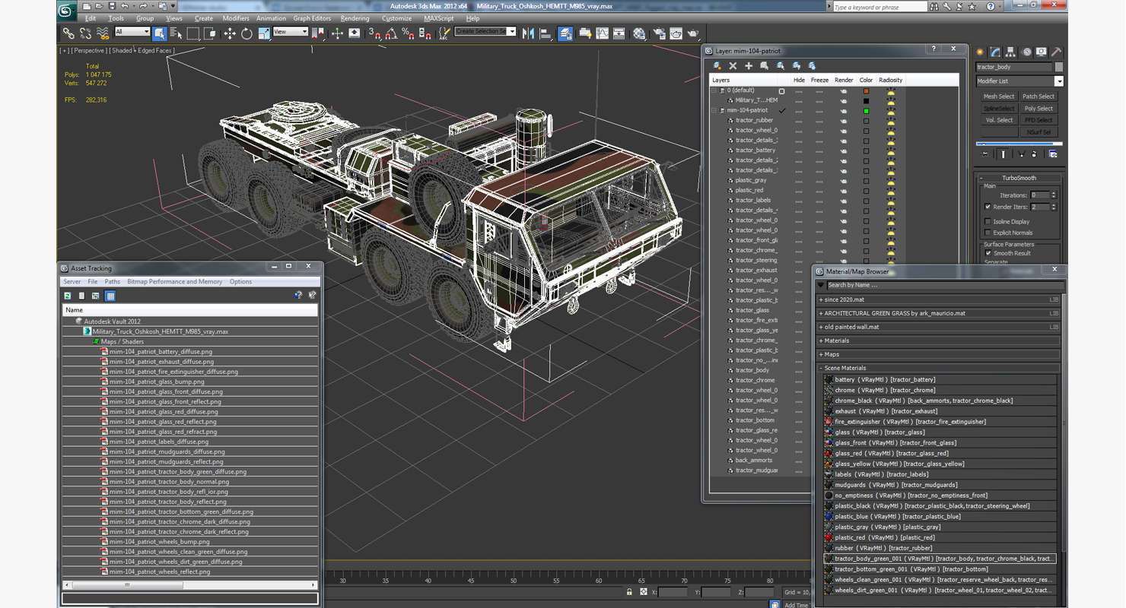Click tractor_body object color swatch
The height and width of the screenshot is (608, 1126).
(1059, 67)
